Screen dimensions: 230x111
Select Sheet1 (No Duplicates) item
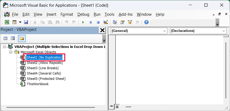tap(44, 57)
